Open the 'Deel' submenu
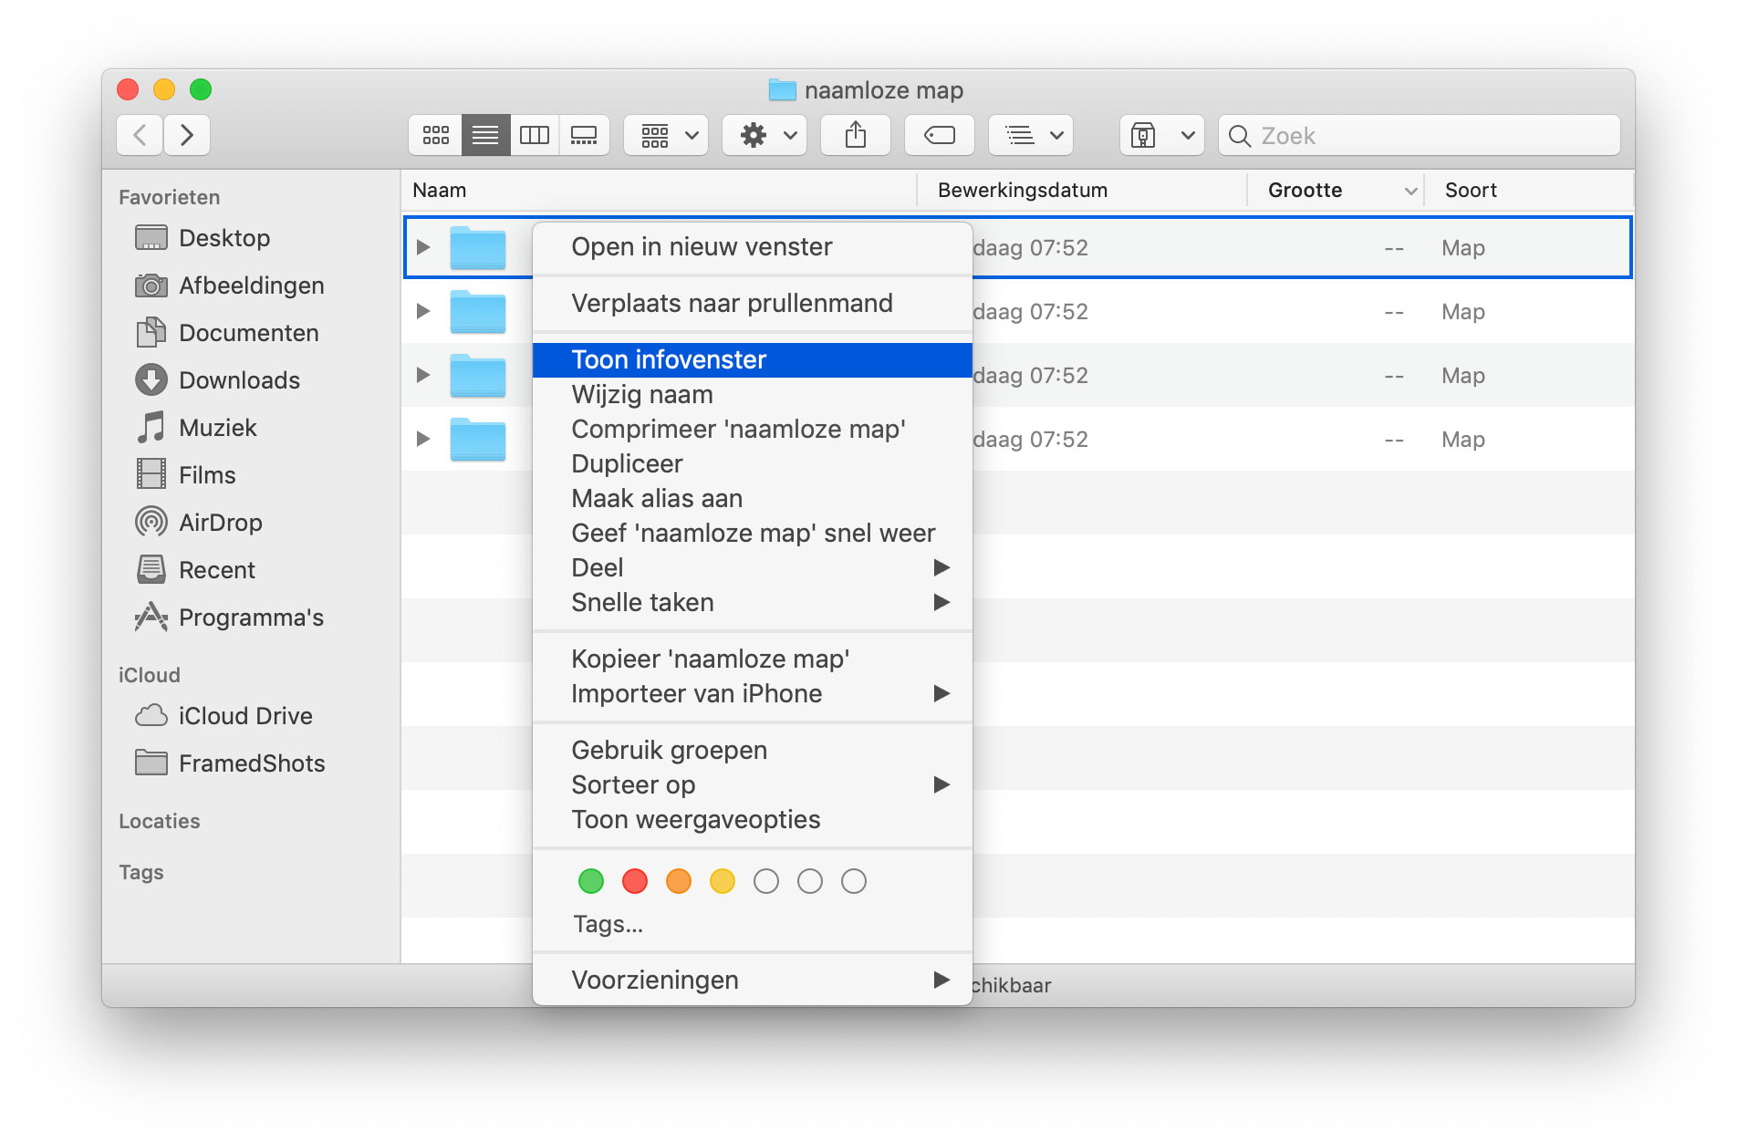 (x=753, y=568)
